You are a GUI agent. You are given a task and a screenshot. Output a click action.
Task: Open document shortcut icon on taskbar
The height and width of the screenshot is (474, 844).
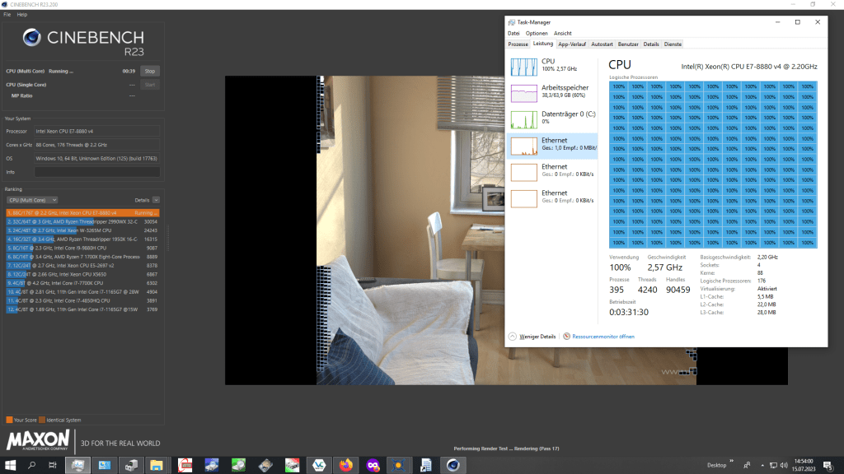pyautogui.click(x=426, y=465)
